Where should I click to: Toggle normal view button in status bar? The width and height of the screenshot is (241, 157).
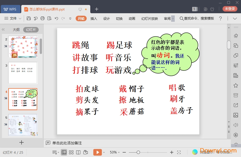point(64,152)
